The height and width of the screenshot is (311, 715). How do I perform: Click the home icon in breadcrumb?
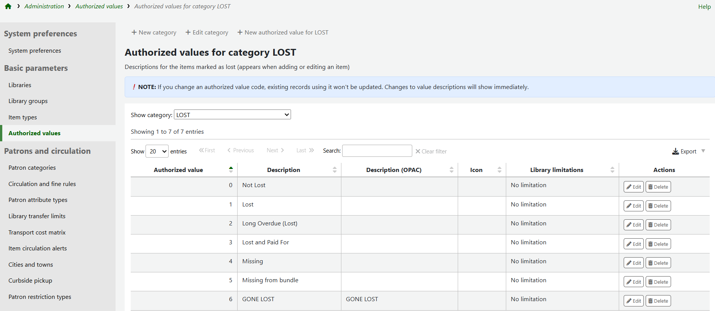click(x=8, y=6)
